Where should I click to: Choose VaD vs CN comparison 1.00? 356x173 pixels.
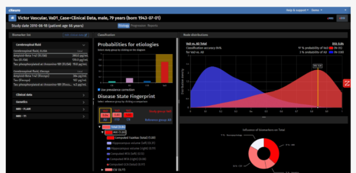[x=129, y=115]
